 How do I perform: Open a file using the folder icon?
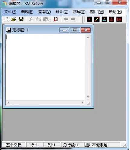pyautogui.click(x=14, y=19)
